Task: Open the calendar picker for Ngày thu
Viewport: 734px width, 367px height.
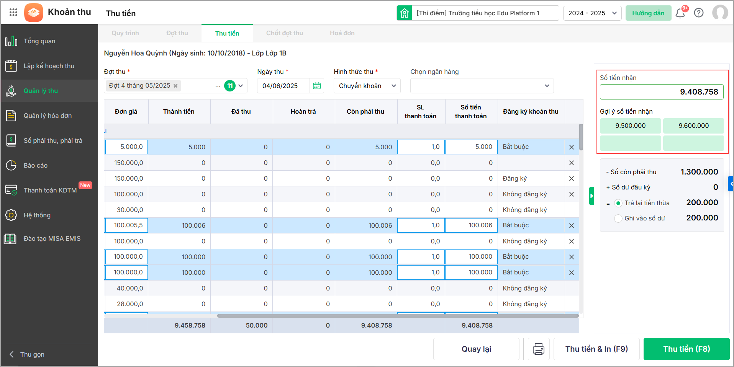Action: (x=317, y=86)
